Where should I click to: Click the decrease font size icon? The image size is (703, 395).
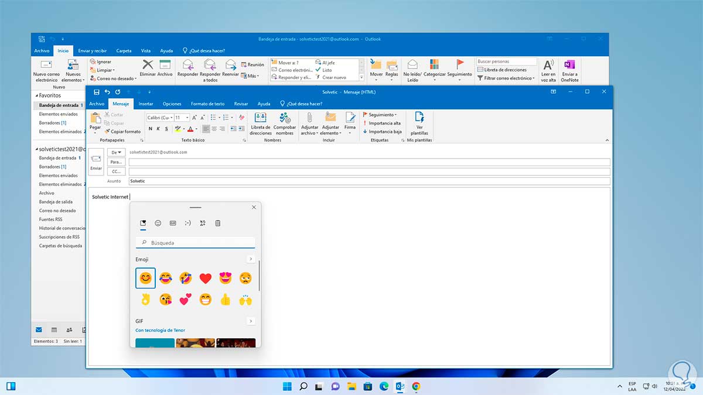coord(203,118)
